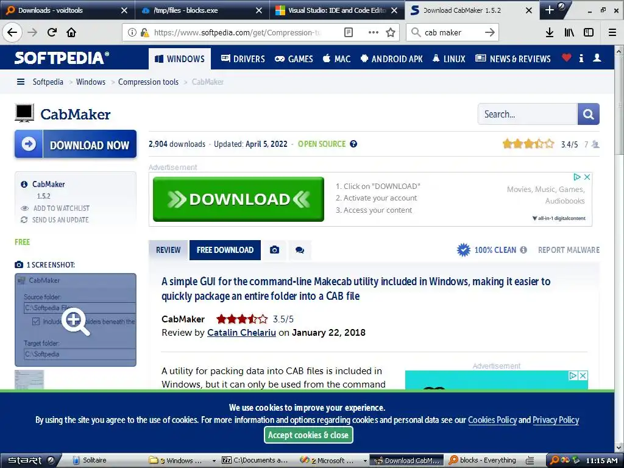
Task: Open the Open Source help question icon
Action: tap(353, 144)
